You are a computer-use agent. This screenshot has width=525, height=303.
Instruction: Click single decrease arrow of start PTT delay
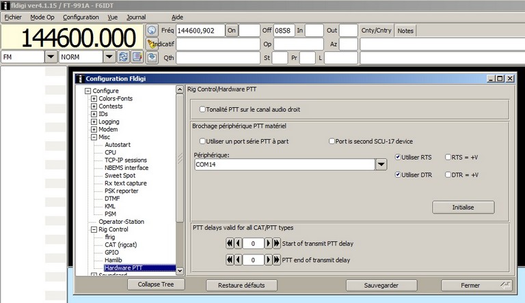(238, 244)
